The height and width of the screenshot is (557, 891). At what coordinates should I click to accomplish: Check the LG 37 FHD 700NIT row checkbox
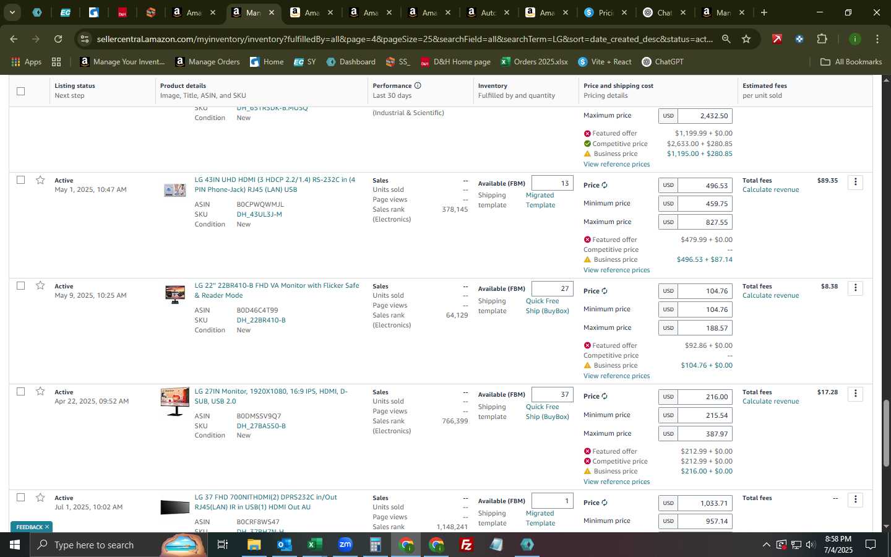pyautogui.click(x=20, y=497)
